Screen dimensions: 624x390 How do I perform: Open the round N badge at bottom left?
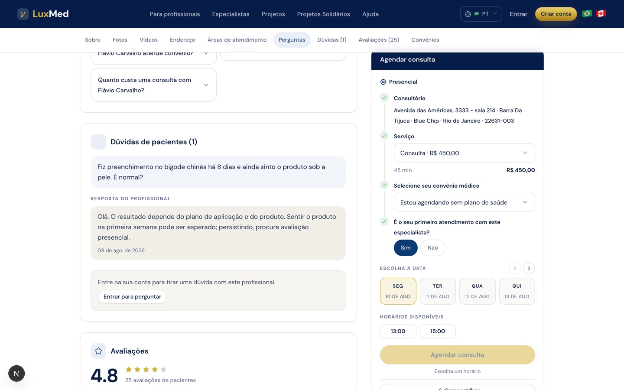point(16,374)
